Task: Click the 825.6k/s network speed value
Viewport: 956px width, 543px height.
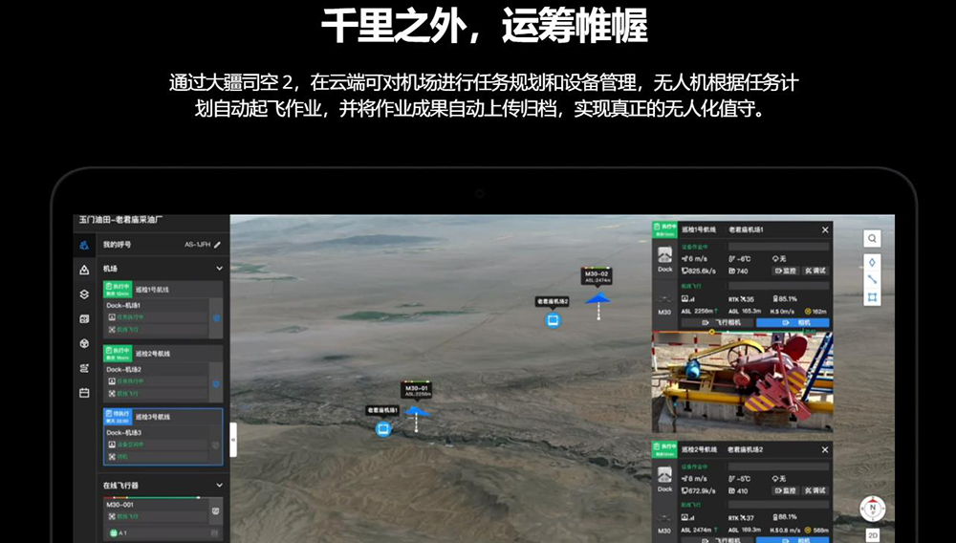Action: pos(699,271)
